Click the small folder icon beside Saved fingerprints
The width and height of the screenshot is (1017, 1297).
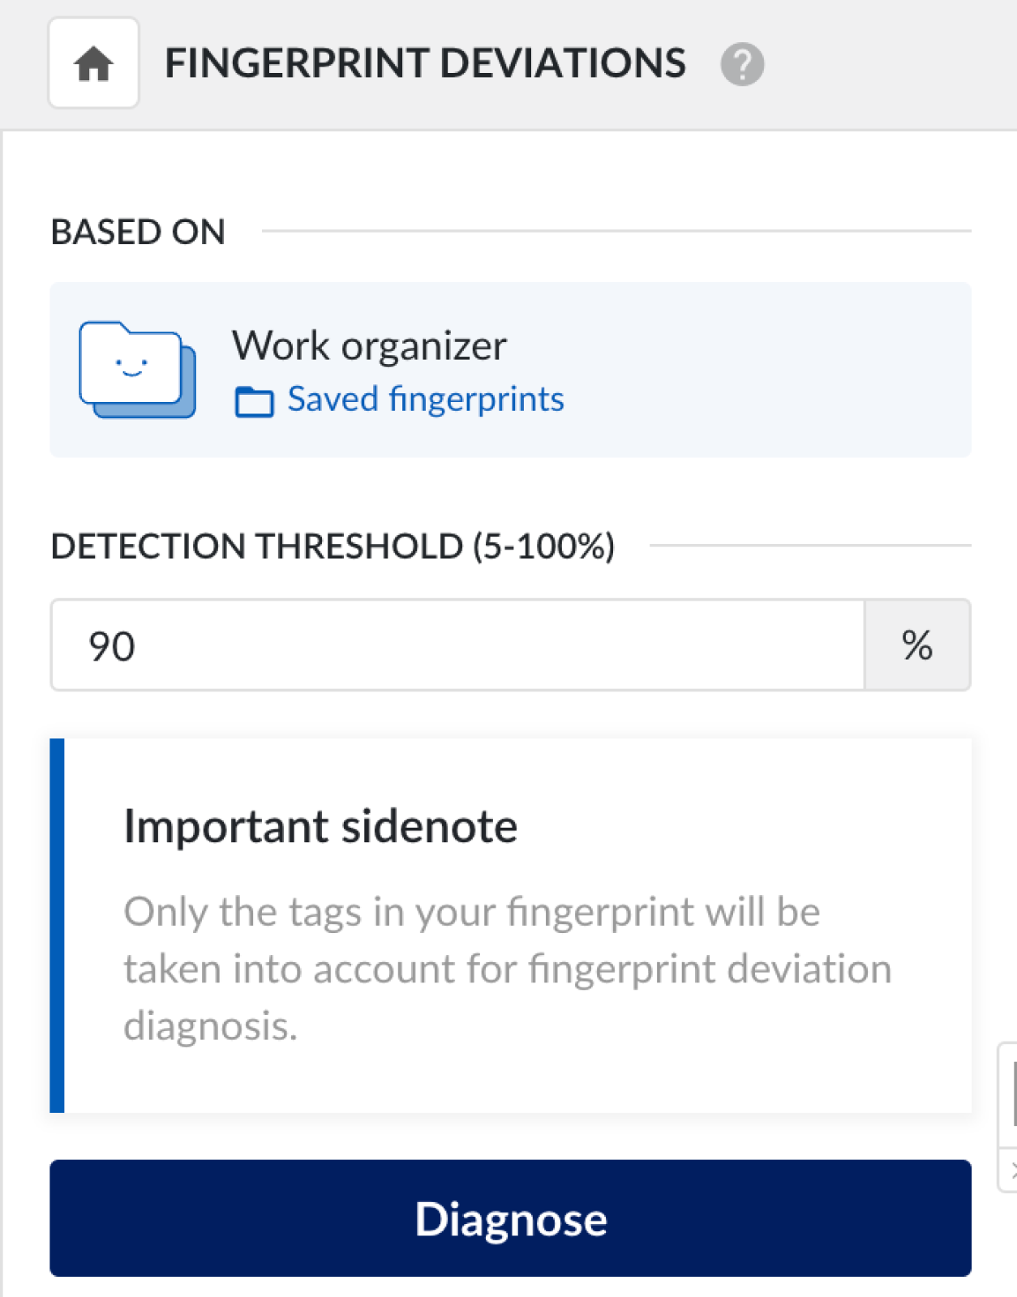point(254,401)
